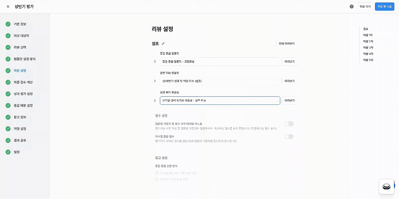Click the green check icon next to 기본 정보
Viewport: 399px width, 199px height.
click(8, 24)
